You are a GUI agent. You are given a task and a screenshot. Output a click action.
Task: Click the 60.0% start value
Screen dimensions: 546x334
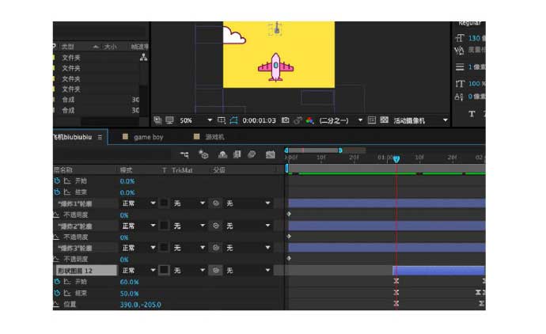(129, 282)
